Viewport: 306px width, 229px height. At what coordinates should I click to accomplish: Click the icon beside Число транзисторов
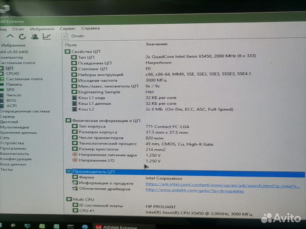75,137
